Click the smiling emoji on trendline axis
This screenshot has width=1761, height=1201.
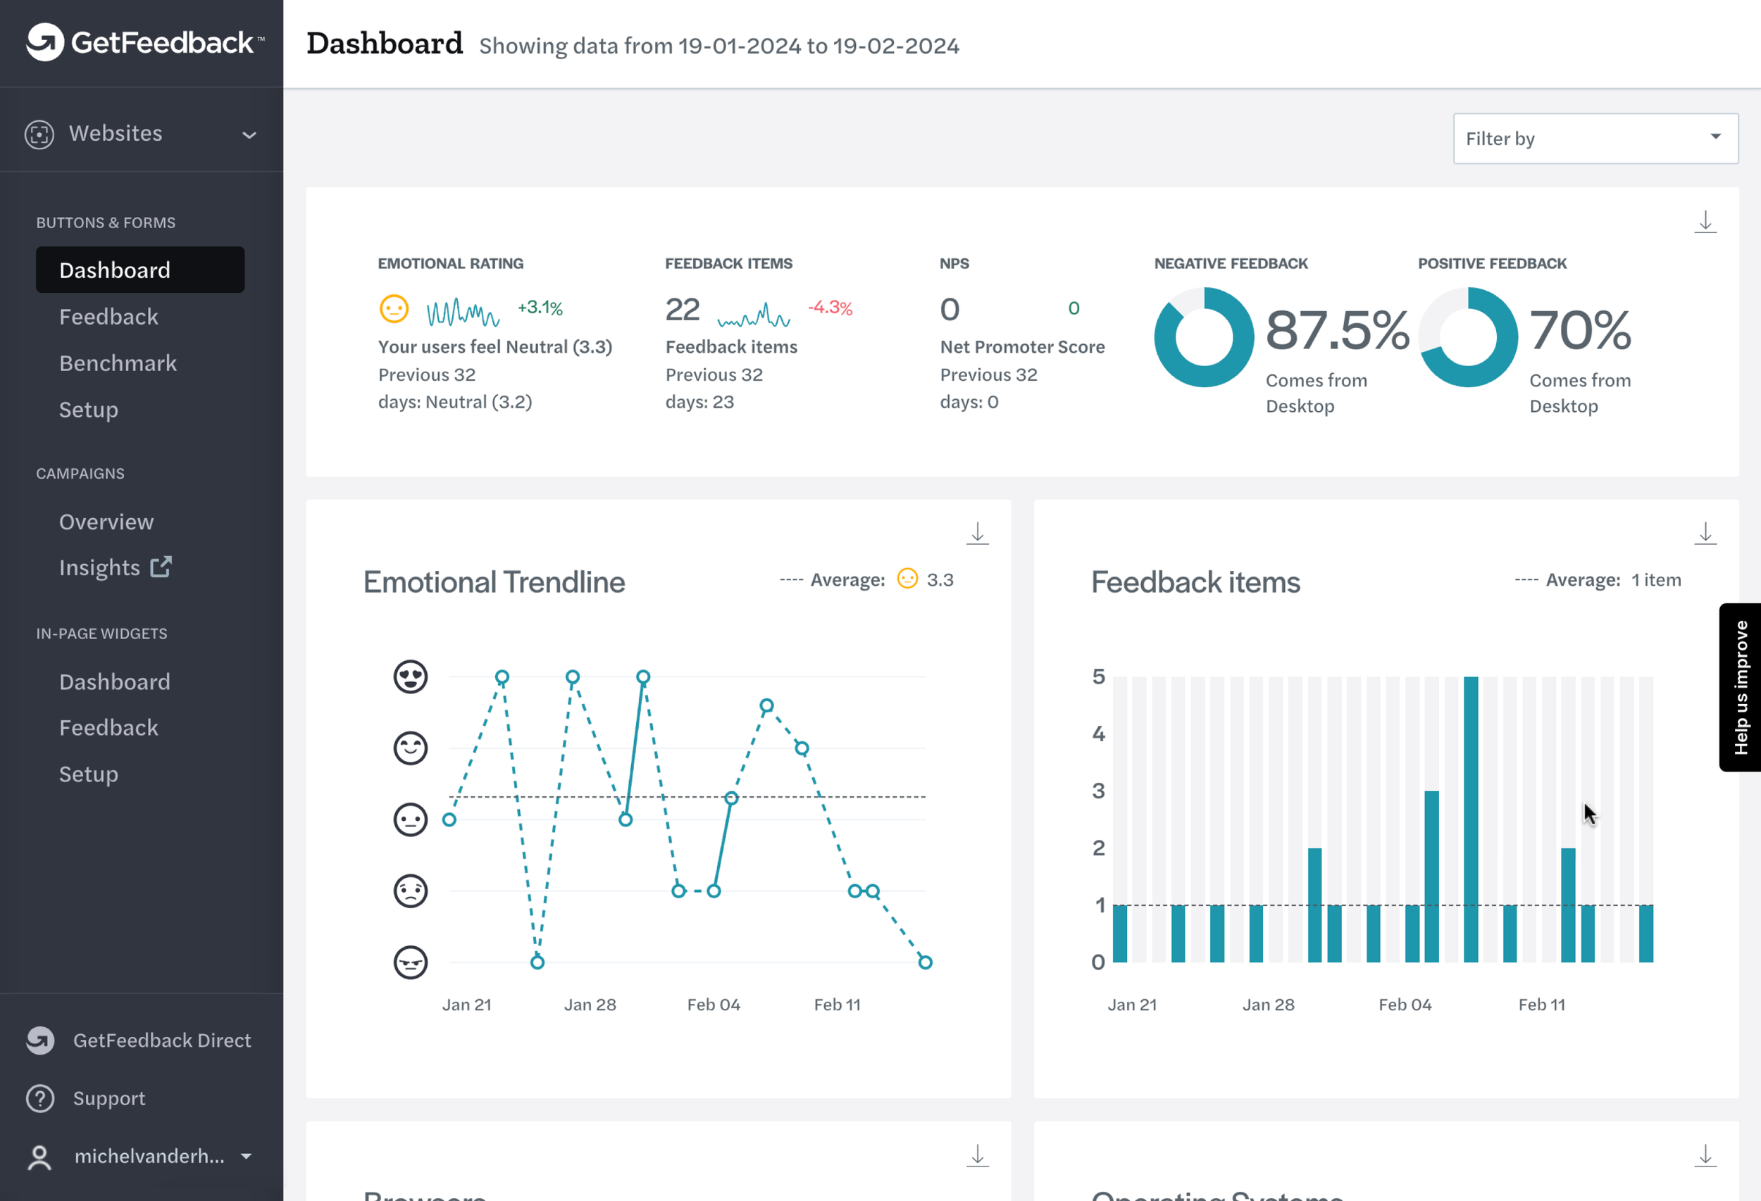(411, 748)
